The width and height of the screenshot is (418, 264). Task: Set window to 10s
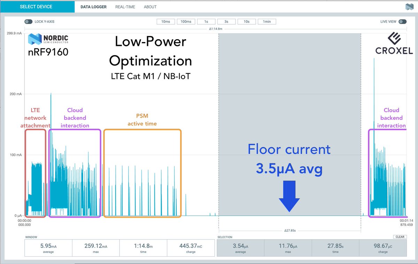(x=247, y=22)
